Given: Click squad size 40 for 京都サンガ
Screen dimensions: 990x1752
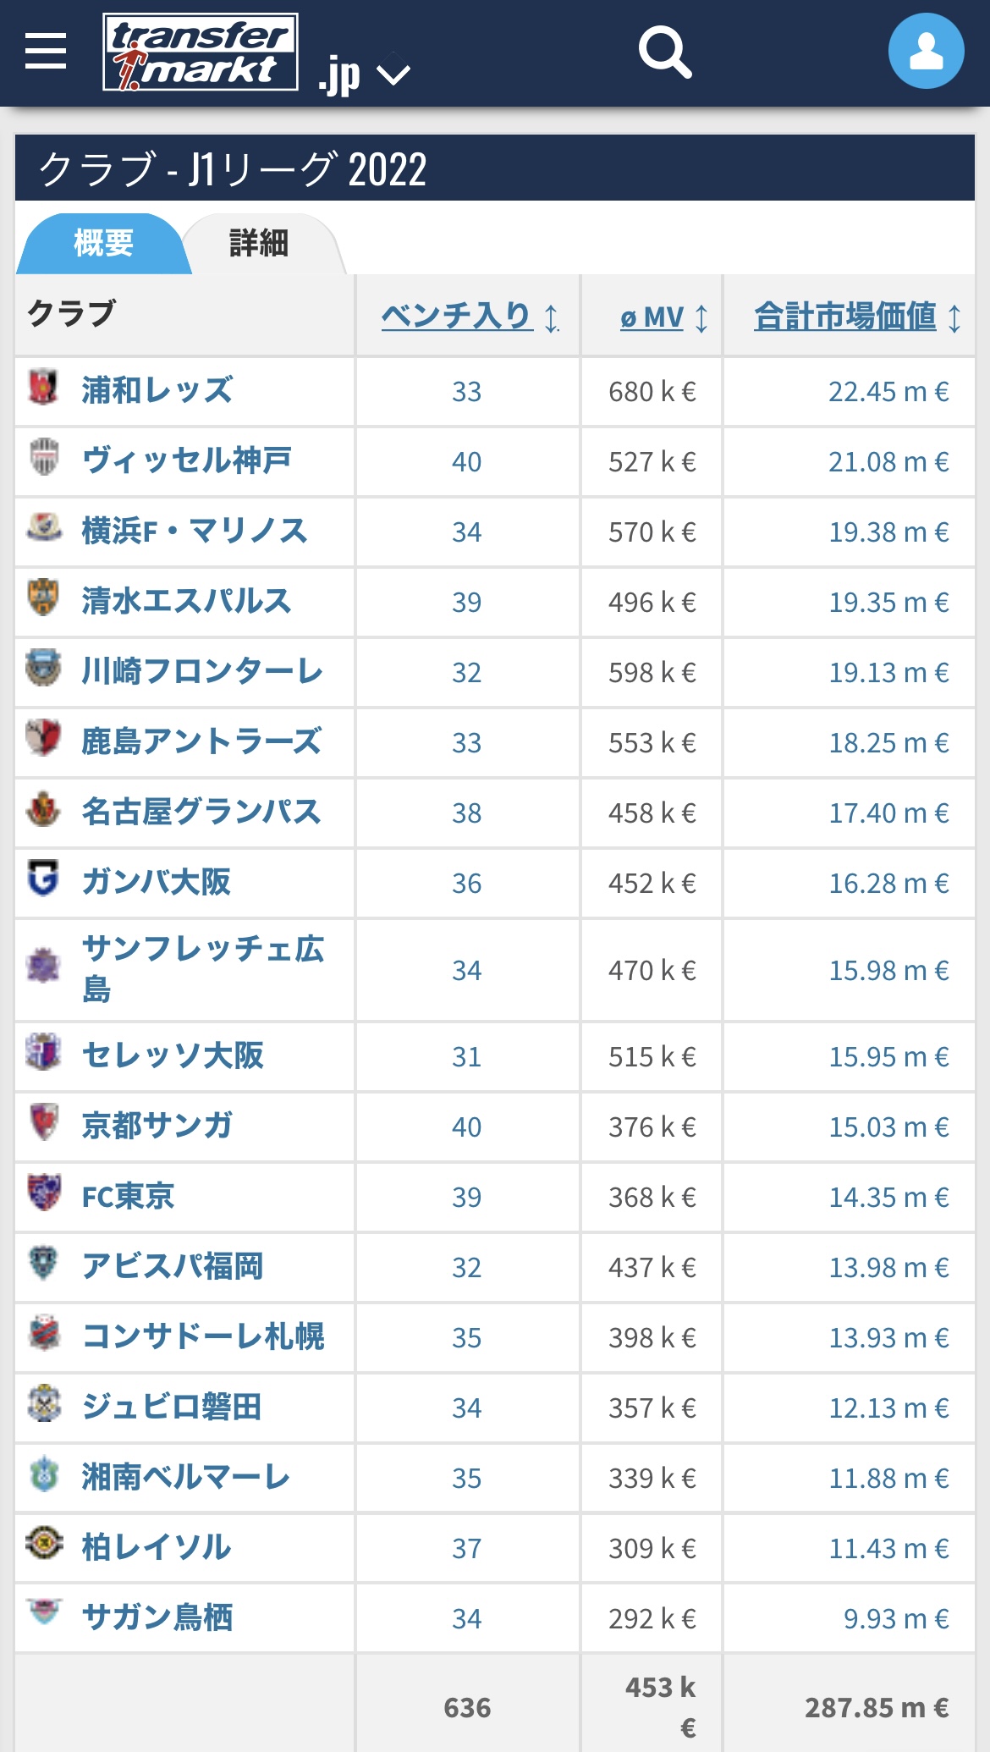Looking at the screenshot, I should pos(466,1127).
